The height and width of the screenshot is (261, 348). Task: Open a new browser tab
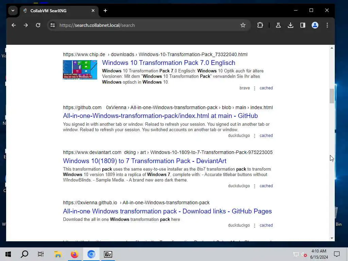tap(105, 11)
